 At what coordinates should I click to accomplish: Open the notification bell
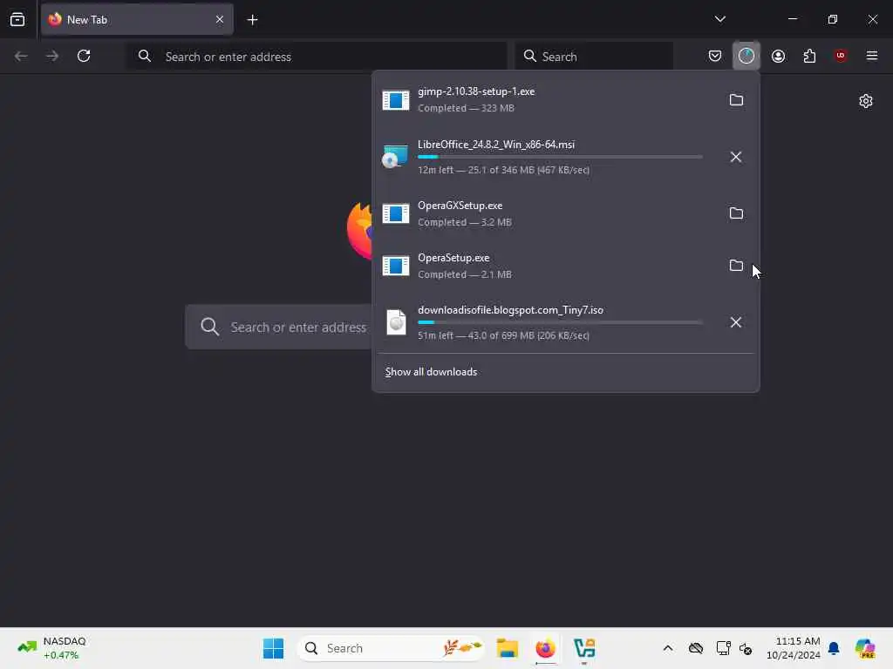point(834,648)
